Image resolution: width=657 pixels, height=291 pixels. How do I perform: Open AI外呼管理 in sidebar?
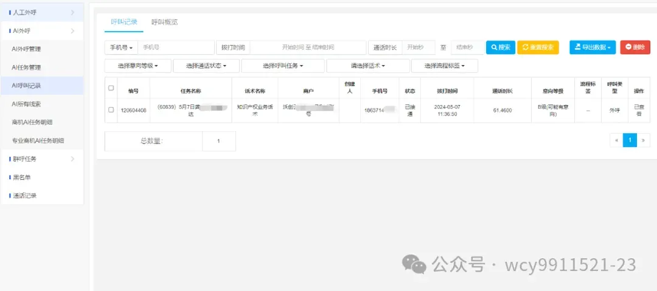click(26, 49)
